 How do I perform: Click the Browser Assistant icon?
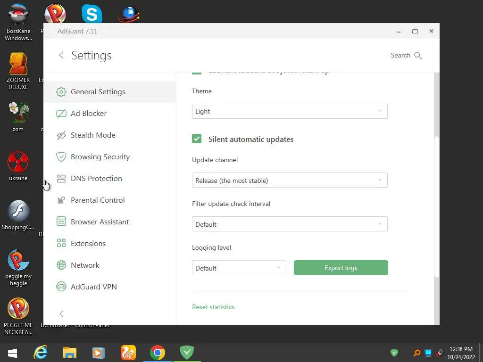(61, 222)
